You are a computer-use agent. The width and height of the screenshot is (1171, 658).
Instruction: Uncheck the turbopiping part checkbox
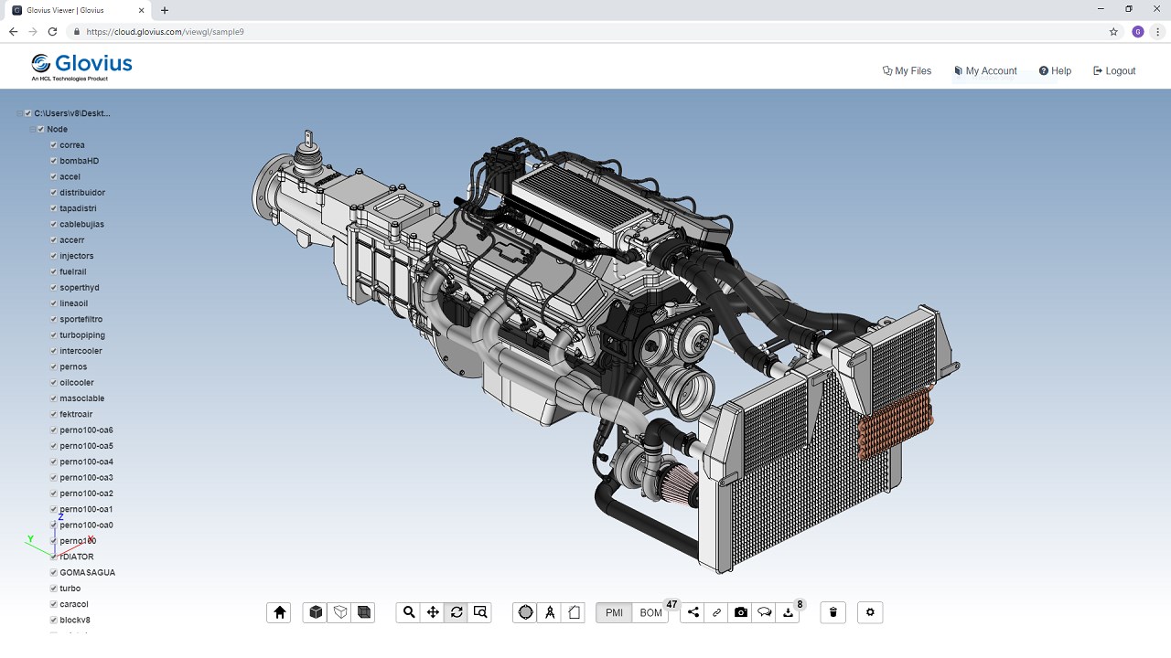pyautogui.click(x=54, y=335)
